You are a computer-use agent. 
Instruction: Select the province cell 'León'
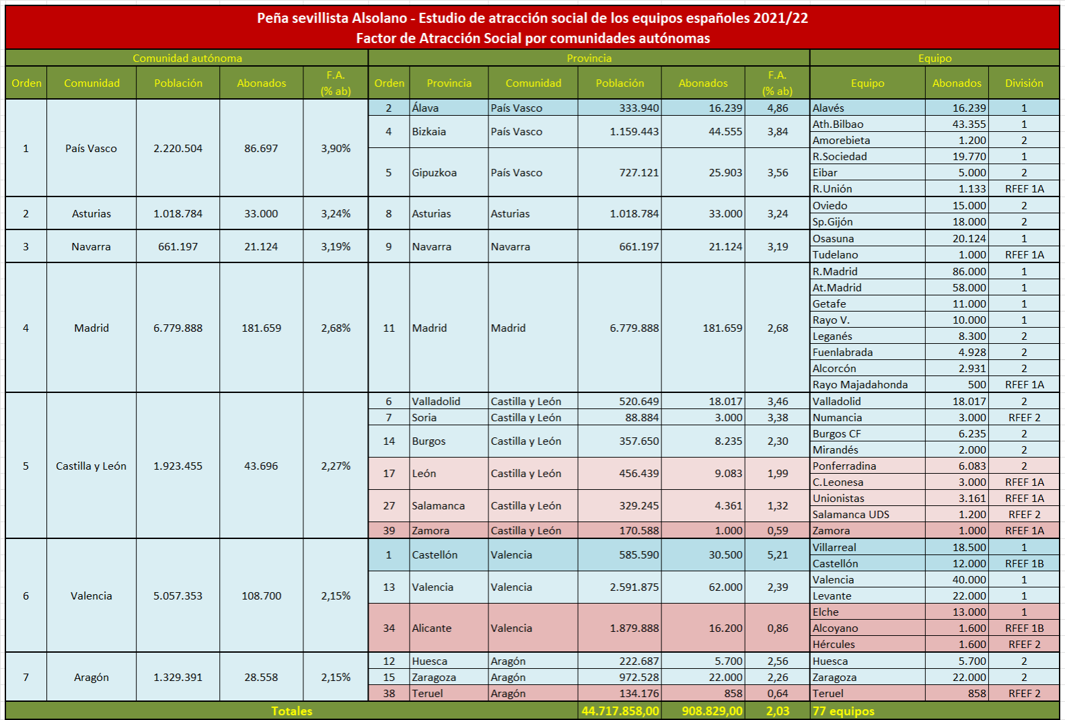click(449, 473)
